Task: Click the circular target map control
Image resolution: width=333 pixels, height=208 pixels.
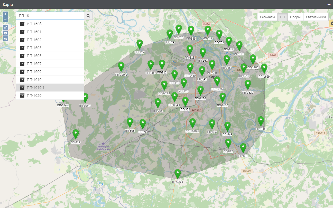Action: (5, 33)
